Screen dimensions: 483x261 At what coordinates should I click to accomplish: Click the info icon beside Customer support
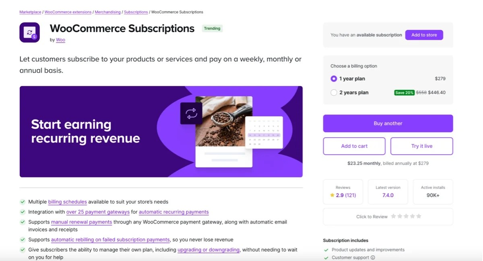(x=374, y=257)
